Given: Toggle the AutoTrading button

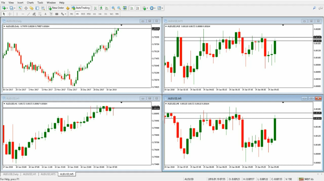Looking at the screenshot, I should pos(81,8).
